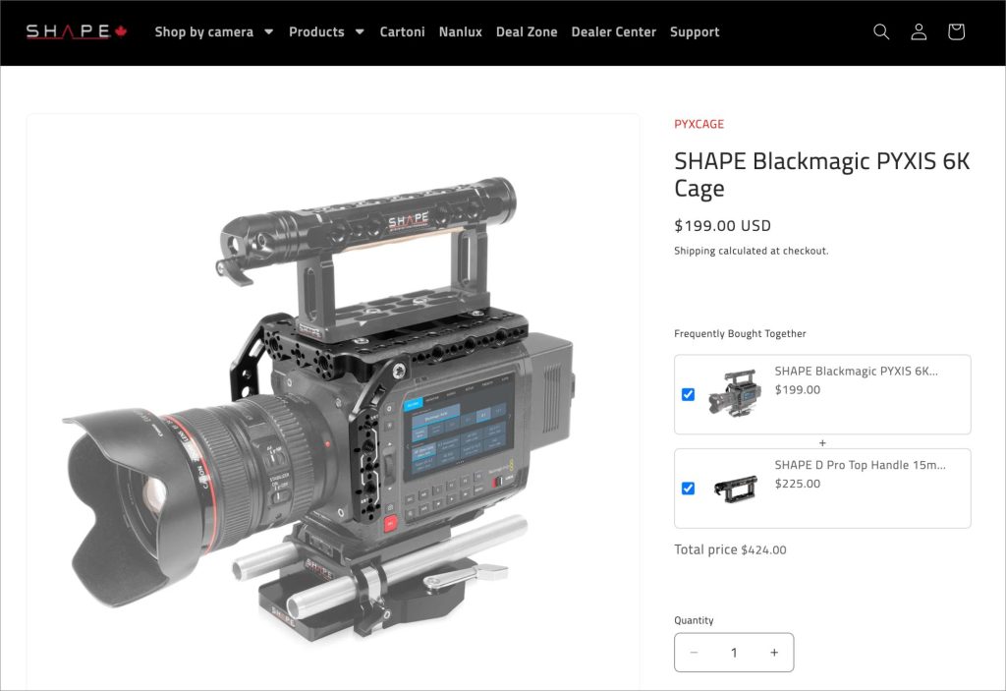Viewport: 1006px width, 691px height.
Task: Click the 'Shipping' link text
Action: [695, 251]
